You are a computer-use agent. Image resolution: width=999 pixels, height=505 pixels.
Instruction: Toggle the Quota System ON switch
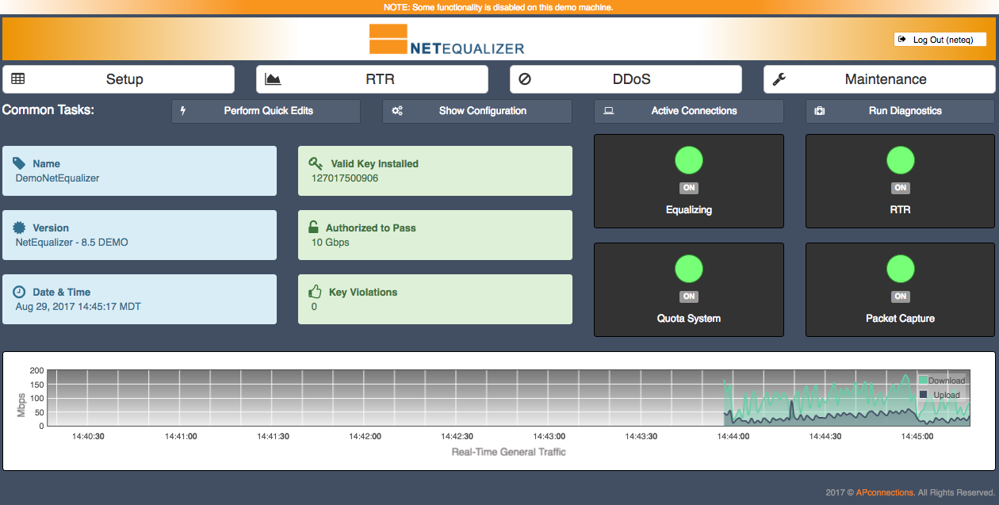coord(689,296)
